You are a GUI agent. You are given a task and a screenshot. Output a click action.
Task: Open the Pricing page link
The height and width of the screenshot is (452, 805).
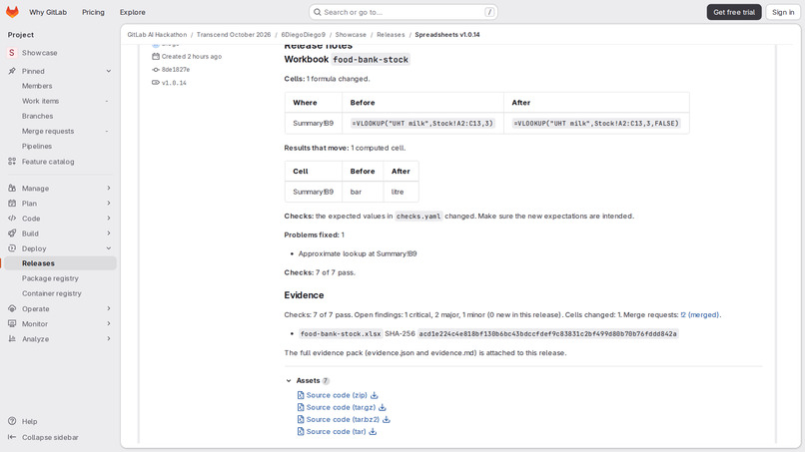tap(93, 12)
